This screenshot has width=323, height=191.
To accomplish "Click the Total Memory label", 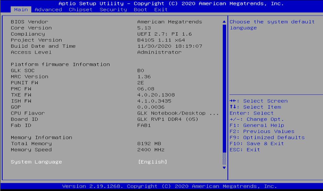I will 31,143.
